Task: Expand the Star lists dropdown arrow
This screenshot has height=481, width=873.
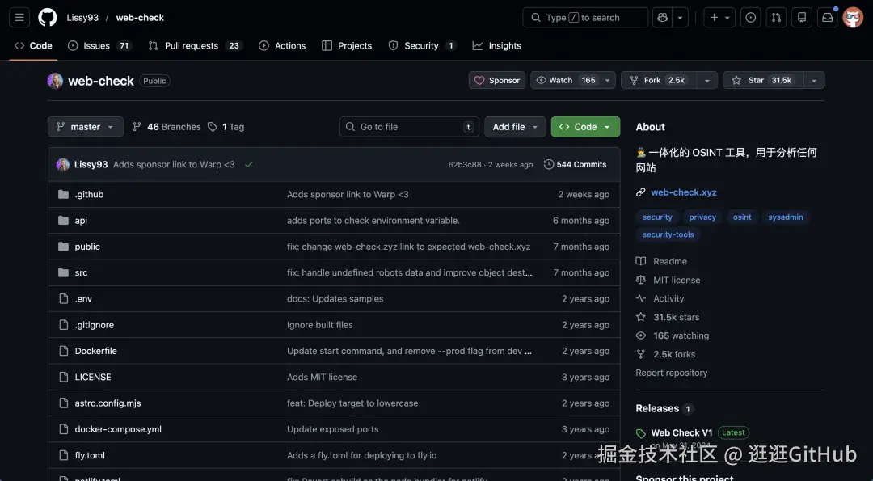Action: 813,80
